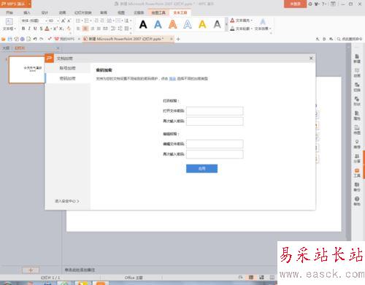
Task: Switch to the 幻灯片 pane tab
Action: 20,48
